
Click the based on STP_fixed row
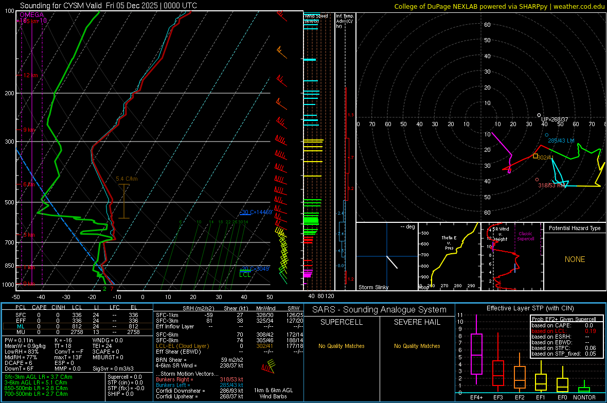pyautogui.click(x=564, y=354)
